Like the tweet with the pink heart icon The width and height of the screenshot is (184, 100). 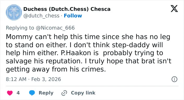click(10, 93)
